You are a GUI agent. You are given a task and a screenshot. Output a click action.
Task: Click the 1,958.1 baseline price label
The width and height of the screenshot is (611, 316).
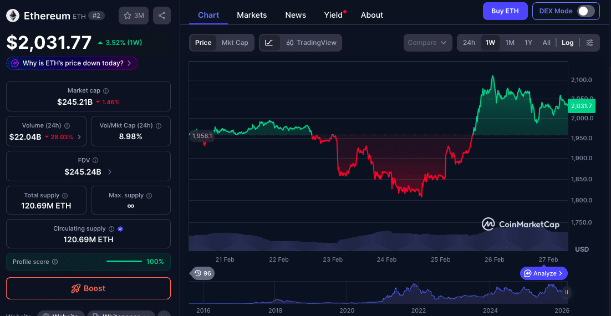click(x=202, y=136)
